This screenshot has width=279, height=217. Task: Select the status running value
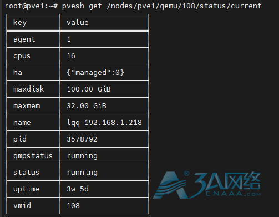[x=82, y=173]
